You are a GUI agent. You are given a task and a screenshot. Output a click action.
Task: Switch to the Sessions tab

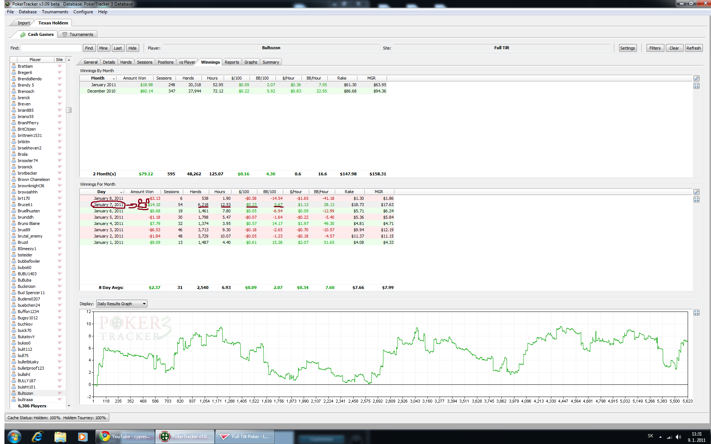click(144, 62)
